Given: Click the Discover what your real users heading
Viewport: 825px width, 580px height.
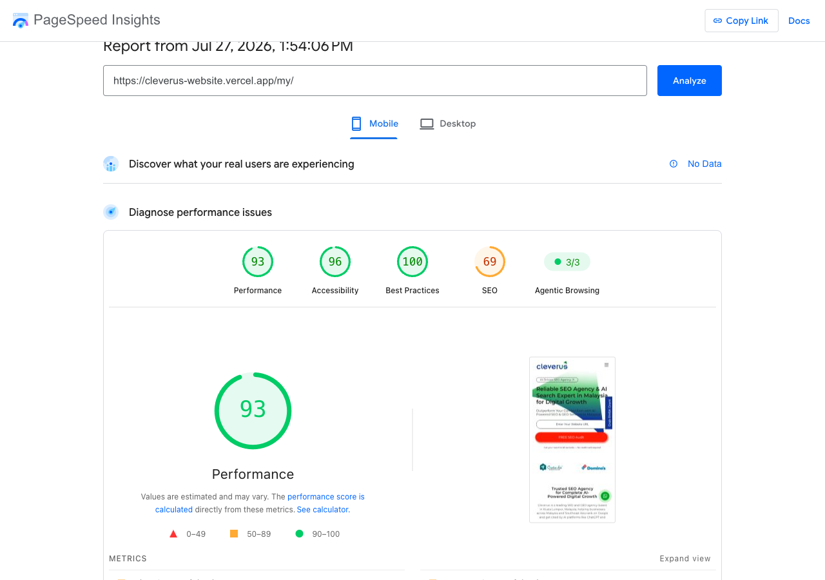Looking at the screenshot, I should coord(242,164).
